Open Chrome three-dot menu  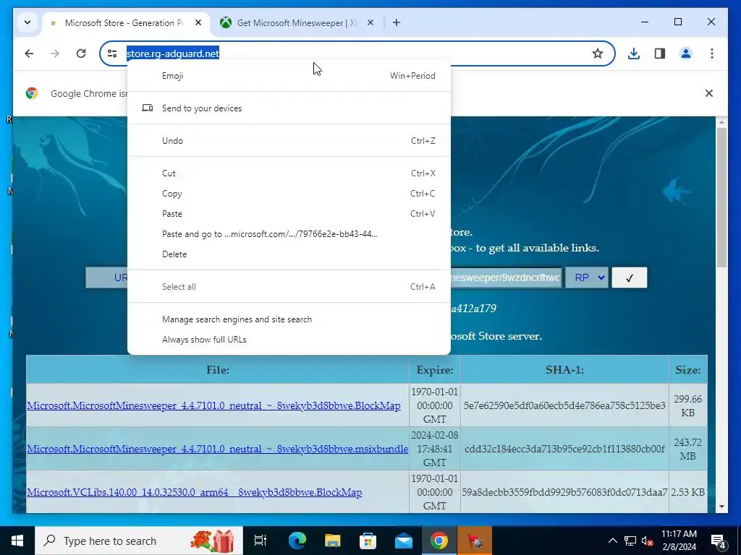[712, 53]
